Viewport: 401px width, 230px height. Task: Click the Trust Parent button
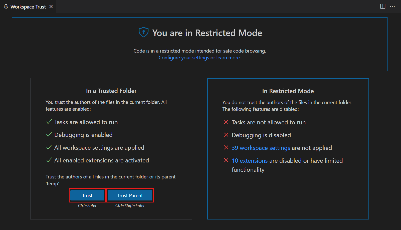coord(130,195)
